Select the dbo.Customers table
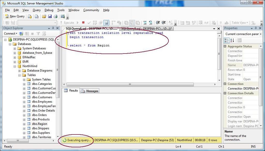The image size is (265, 151). click(42, 97)
